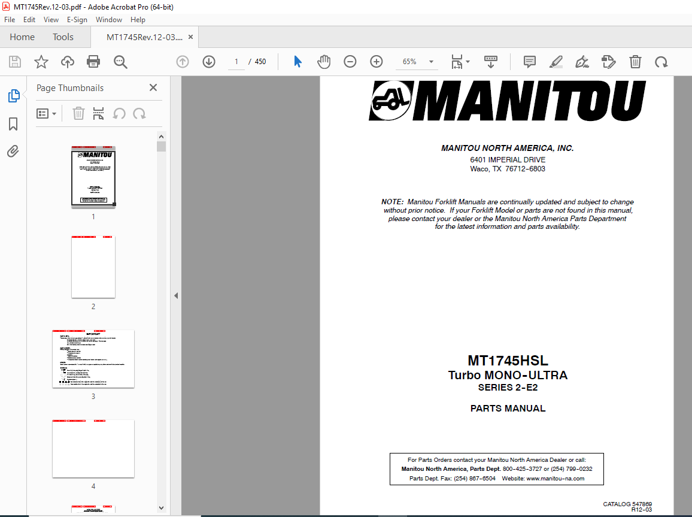Click the page number input field
The image size is (692, 517).
[x=236, y=62]
